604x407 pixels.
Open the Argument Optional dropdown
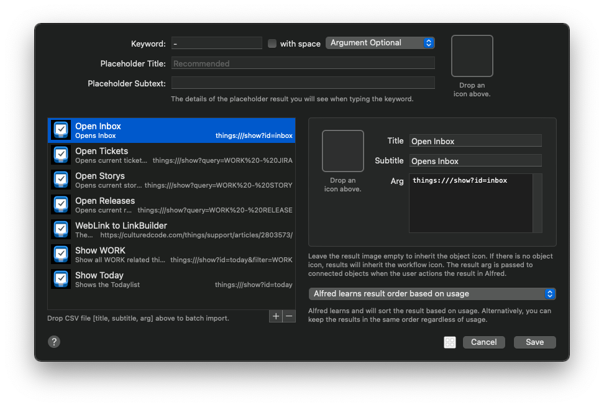(x=380, y=43)
